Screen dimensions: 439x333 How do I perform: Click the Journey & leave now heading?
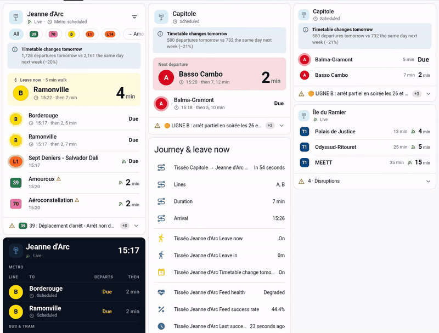192,149
